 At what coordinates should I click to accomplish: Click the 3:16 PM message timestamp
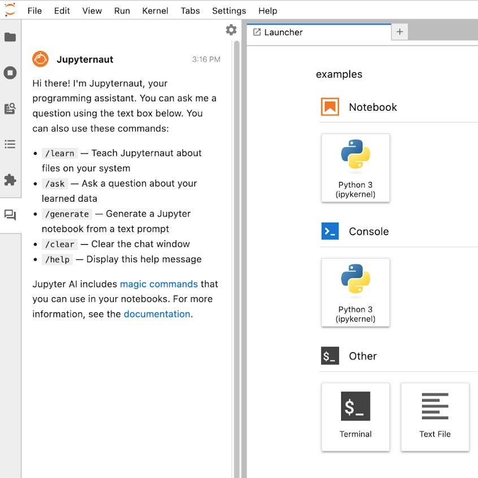click(x=206, y=59)
